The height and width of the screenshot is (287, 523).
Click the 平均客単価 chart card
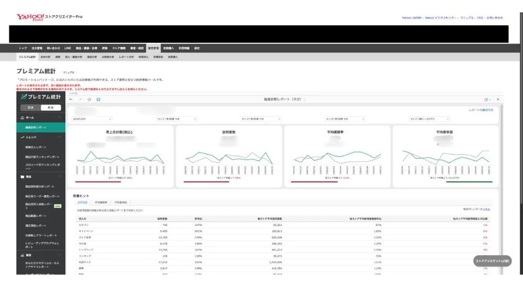coord(445,156)
